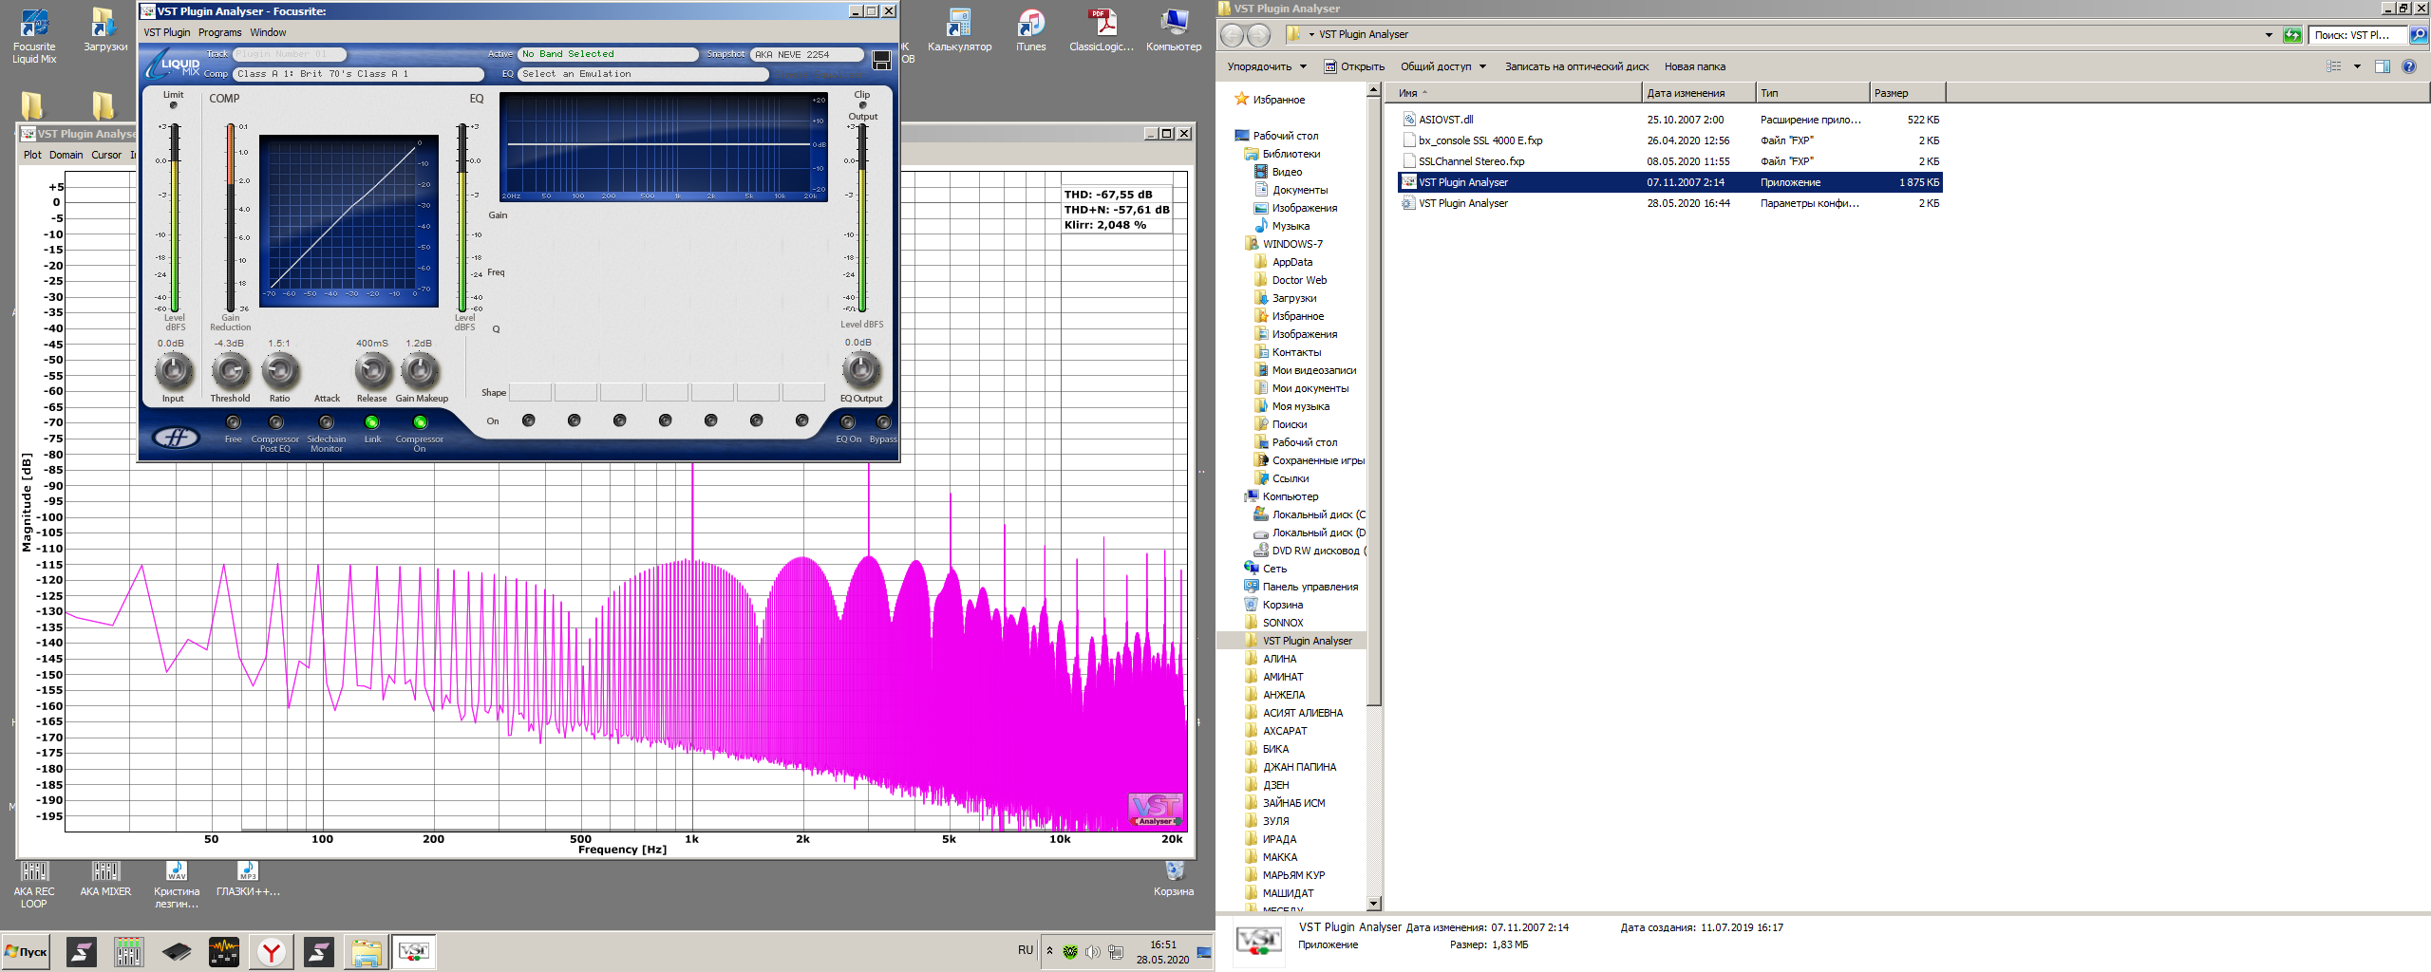Click the Focusrite ff logo badge

point(177,437)
